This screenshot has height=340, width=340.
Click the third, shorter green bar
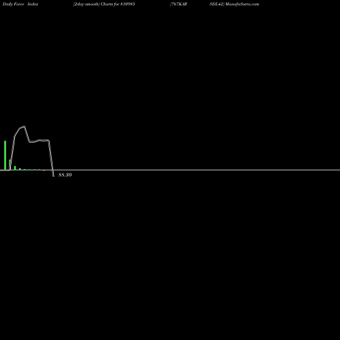coord(15,168)
